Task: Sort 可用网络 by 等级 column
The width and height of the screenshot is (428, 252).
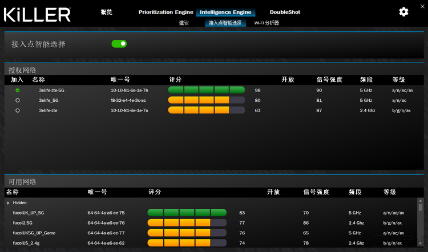Action: (390, 192)
